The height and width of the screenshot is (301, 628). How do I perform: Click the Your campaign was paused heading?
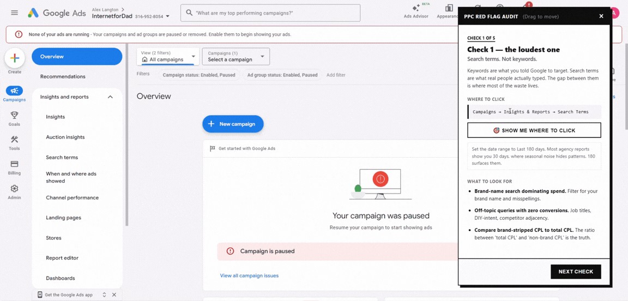381,215
